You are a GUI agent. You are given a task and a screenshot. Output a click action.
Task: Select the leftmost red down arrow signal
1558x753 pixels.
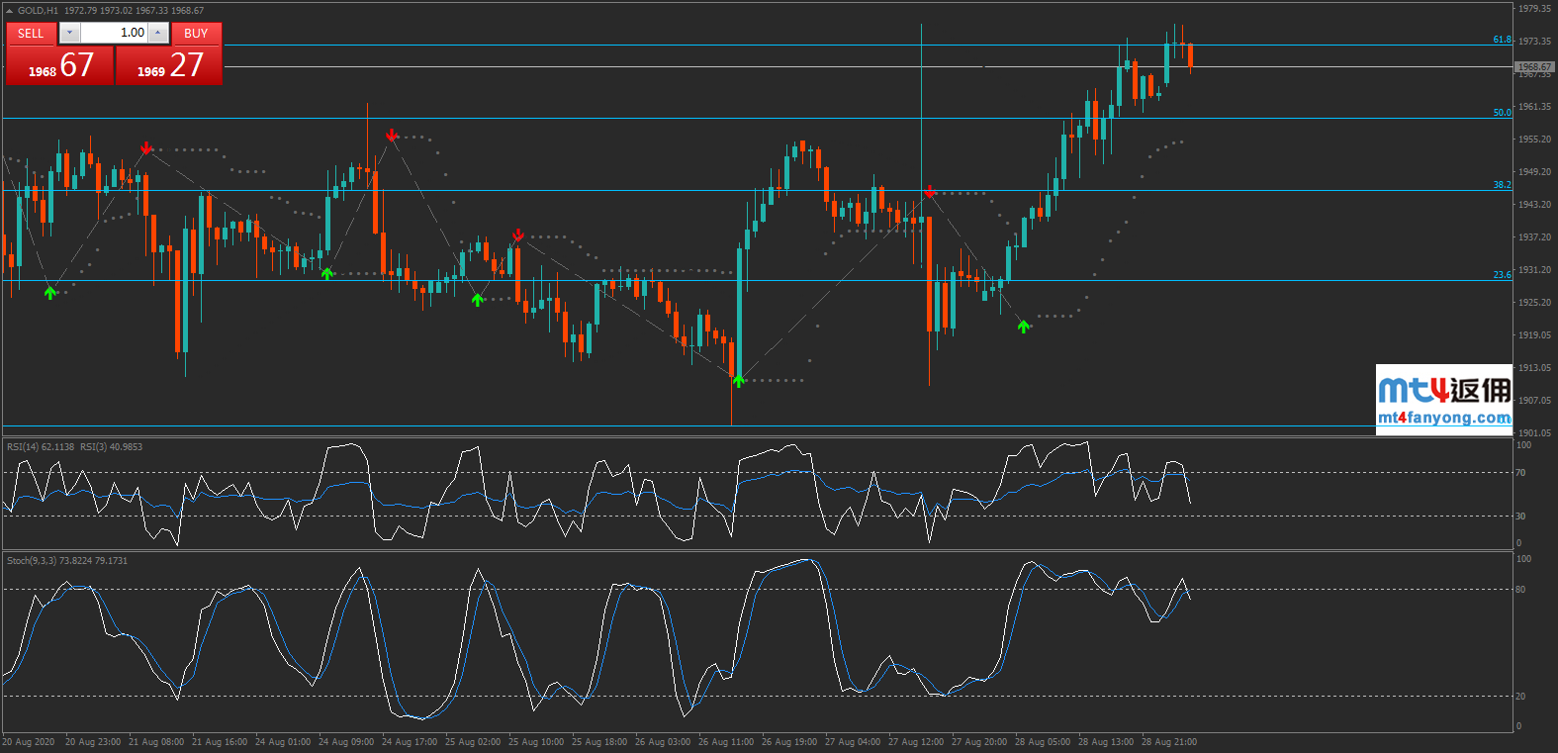146,148
